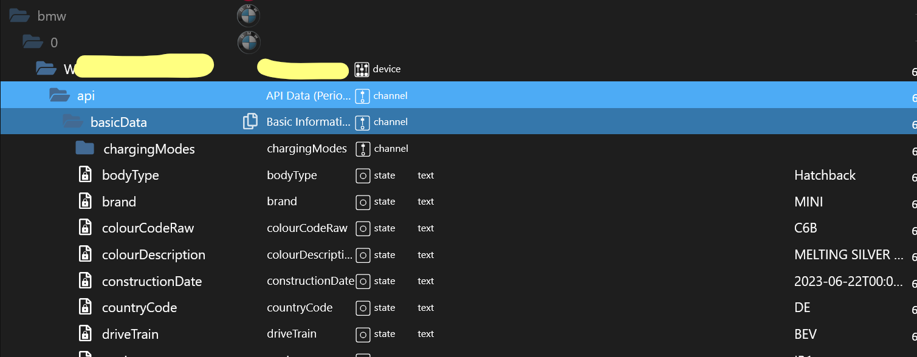Click locked file icon beside brand
Viewport: 917px width, 357px height.
click(86, 202)
